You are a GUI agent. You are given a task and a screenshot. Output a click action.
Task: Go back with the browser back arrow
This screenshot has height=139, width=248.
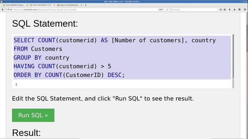3,10
